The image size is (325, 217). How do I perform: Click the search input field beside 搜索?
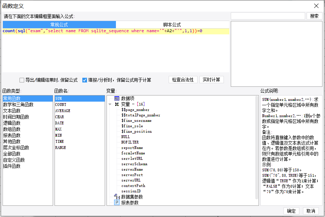pyautogui.click(x=268, y=16)
